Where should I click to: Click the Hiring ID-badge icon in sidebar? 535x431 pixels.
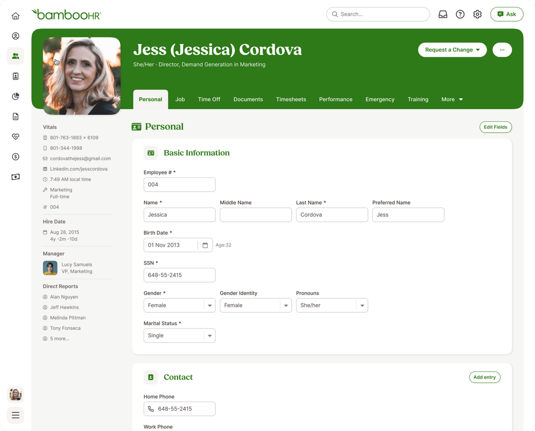coord(16,76)
